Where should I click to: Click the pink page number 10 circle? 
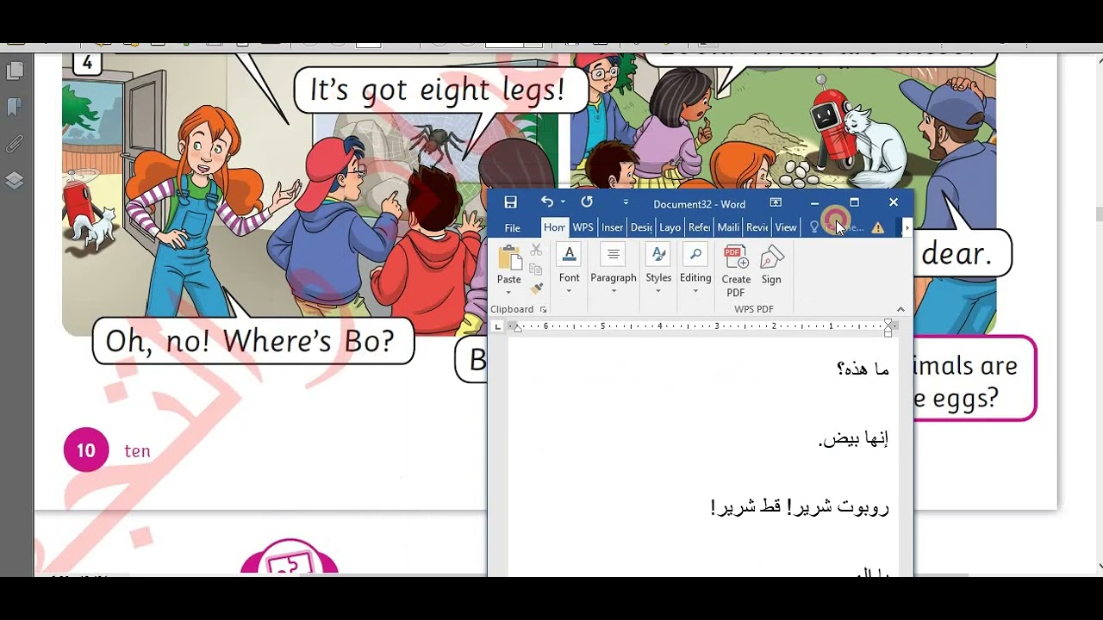86,449
